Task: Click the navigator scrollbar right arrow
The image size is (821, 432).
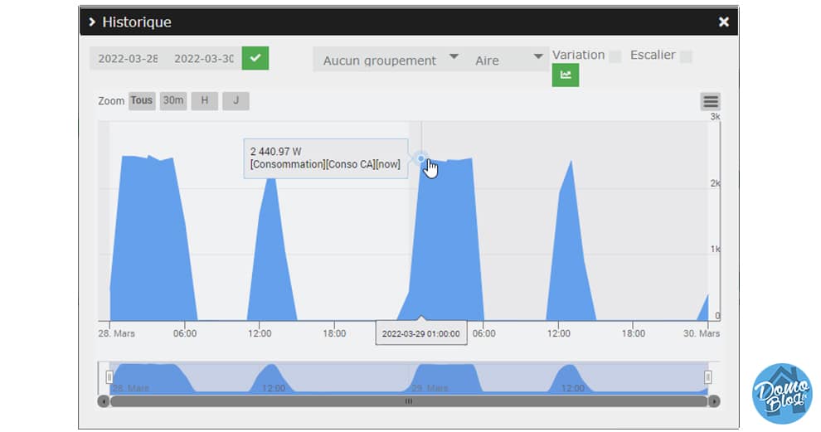Action: click(714, 401)
